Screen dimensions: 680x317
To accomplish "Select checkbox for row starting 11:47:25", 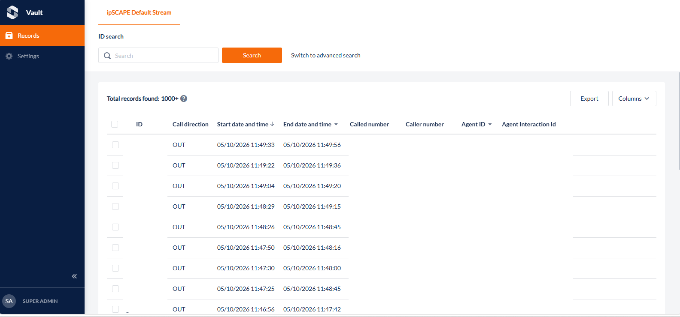I will coord(115,289).
